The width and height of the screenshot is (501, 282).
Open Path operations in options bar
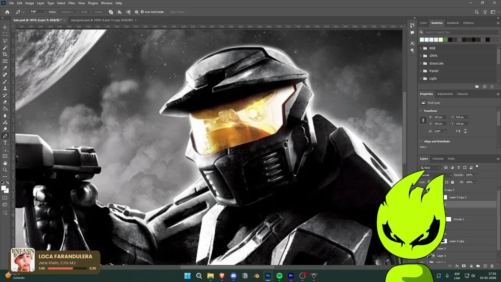click(x=111, y=12)
